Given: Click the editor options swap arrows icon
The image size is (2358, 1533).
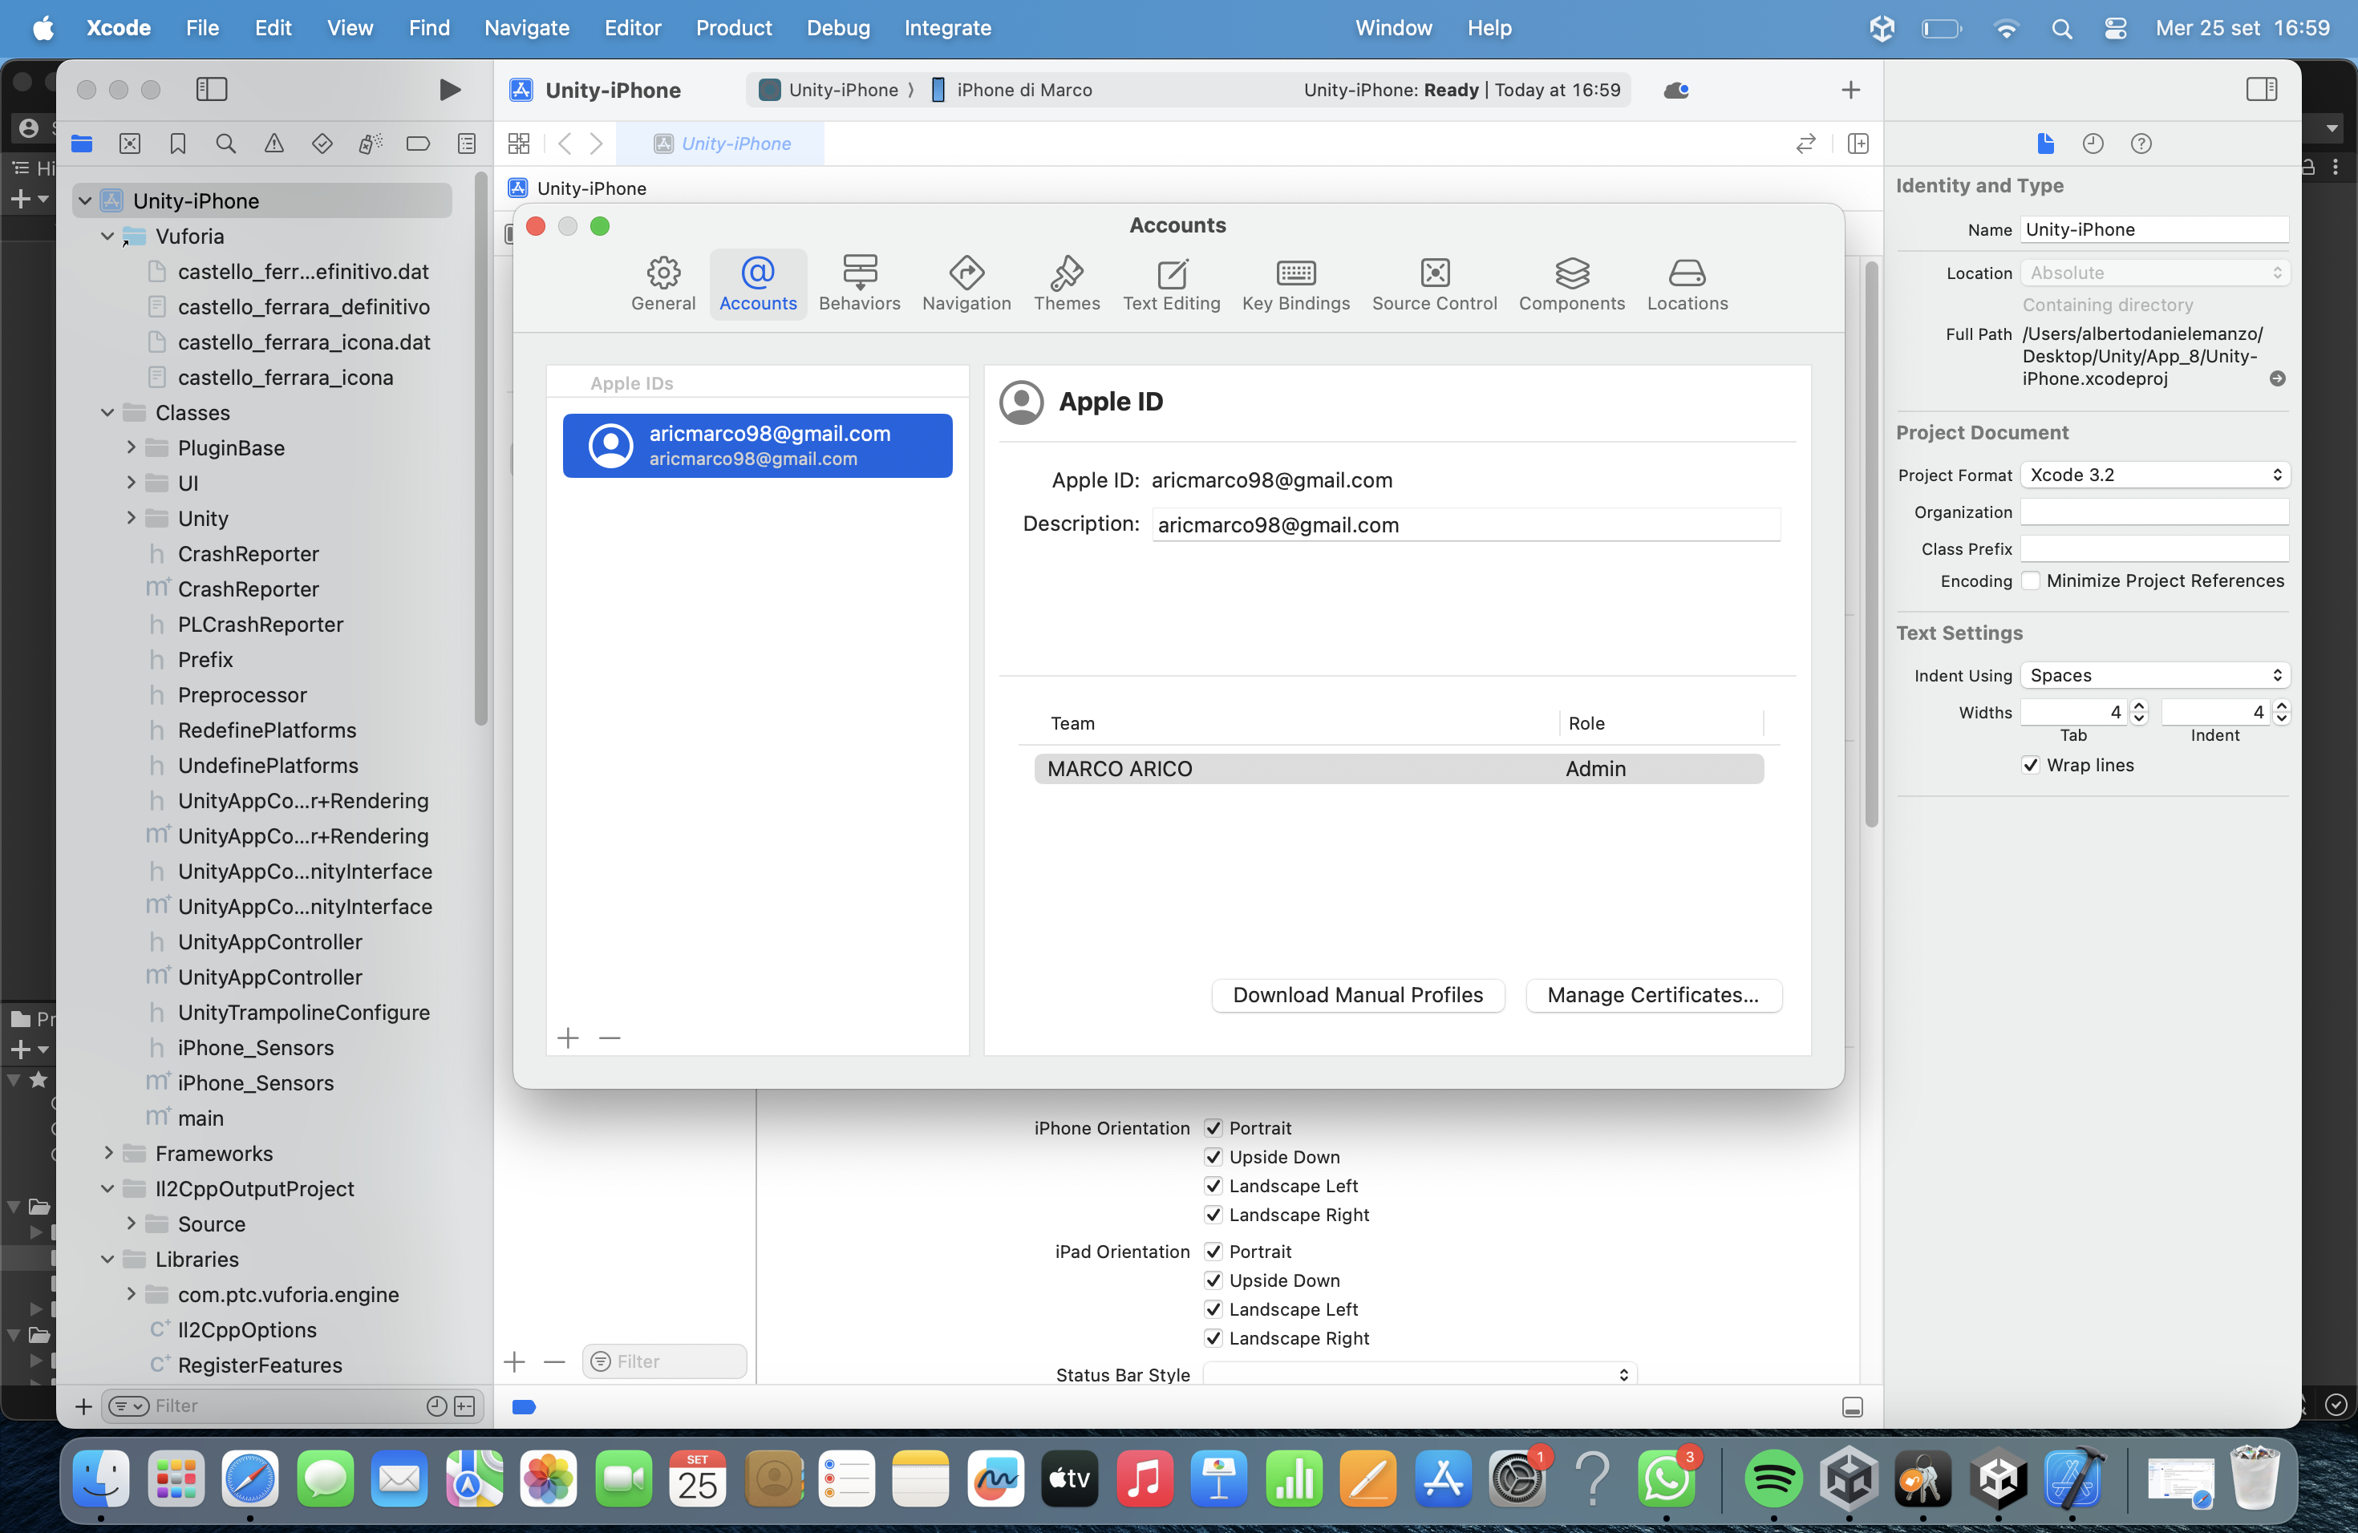Looking at the screenshot, I should [1806, 144].
